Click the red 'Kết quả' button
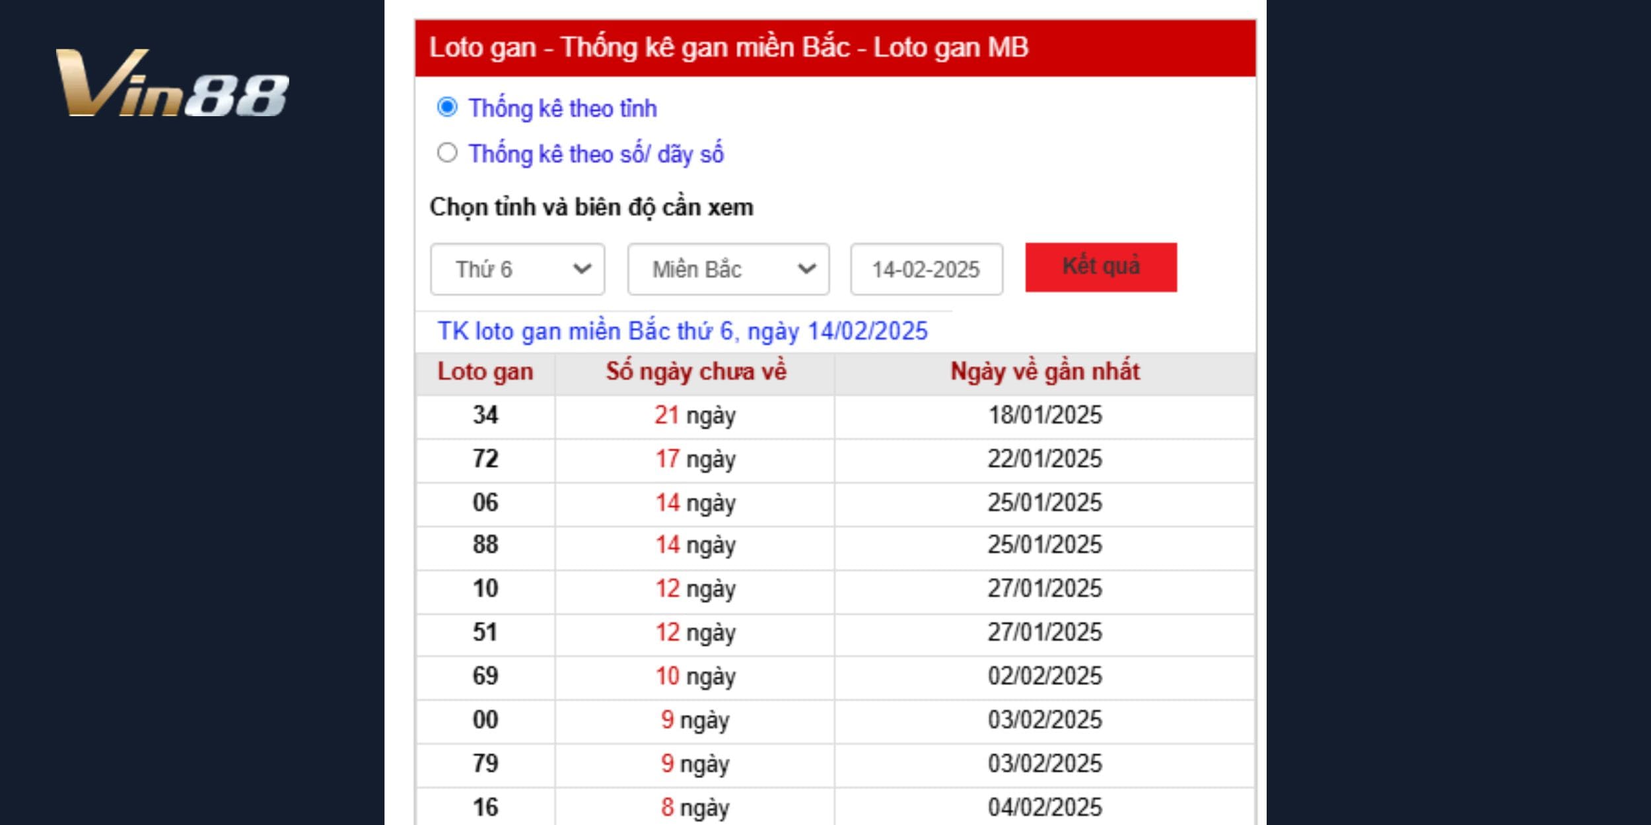Viewport: 1651px width, 825px height. [x=1101, y=267]
